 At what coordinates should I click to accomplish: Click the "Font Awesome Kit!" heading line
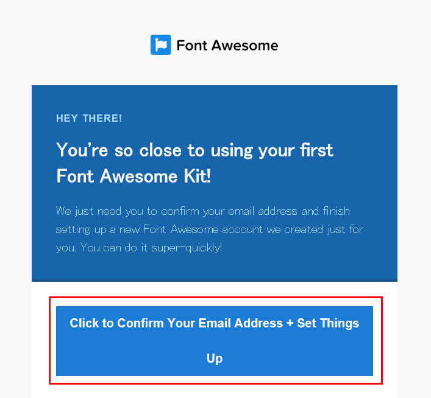[x=134, y=176]
